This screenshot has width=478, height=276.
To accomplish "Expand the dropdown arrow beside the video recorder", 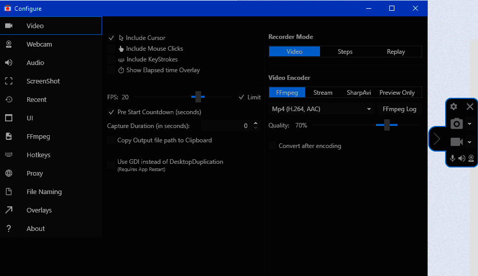I will [469, 142].
